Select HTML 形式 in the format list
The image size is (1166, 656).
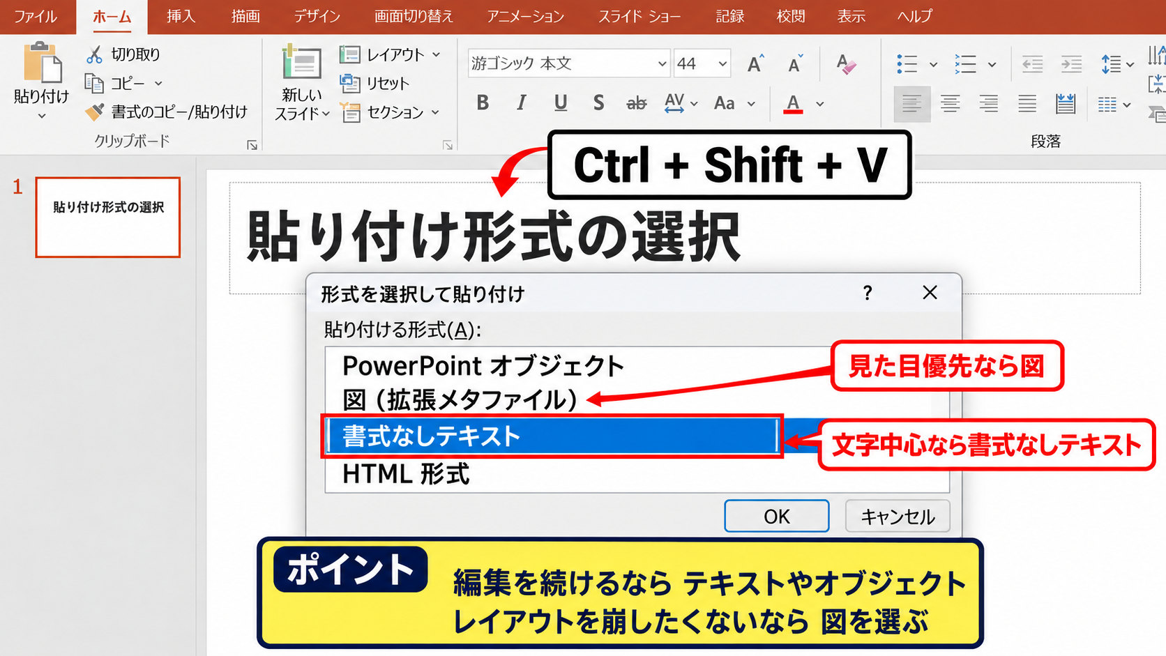[406, 474]
